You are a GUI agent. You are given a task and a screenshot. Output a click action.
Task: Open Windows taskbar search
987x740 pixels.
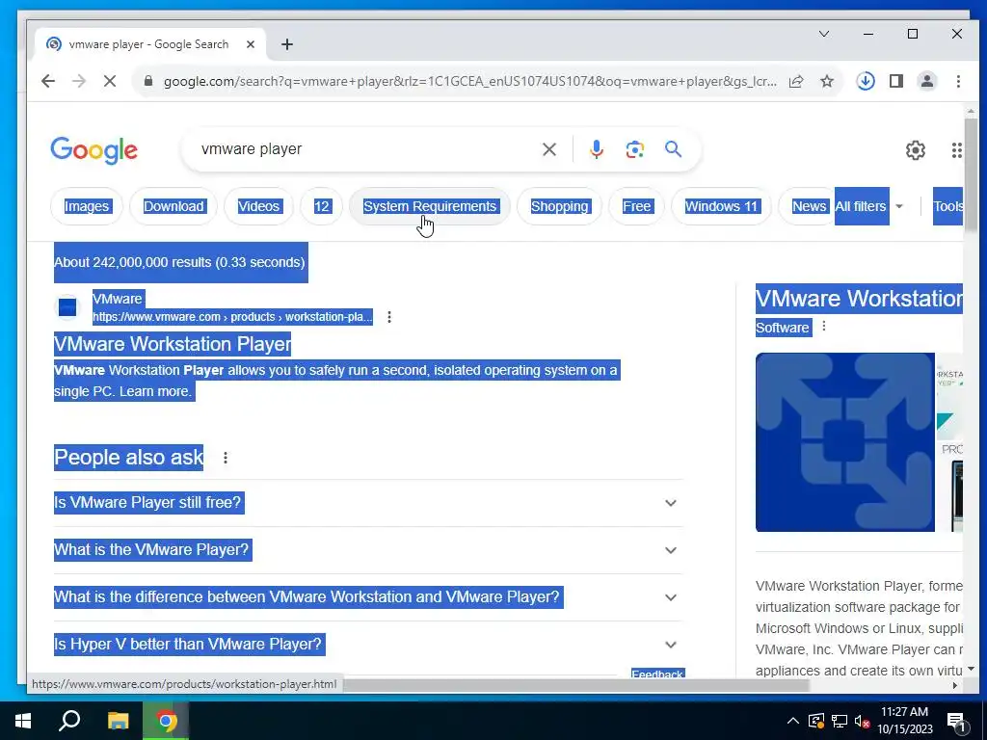(69, 721)
